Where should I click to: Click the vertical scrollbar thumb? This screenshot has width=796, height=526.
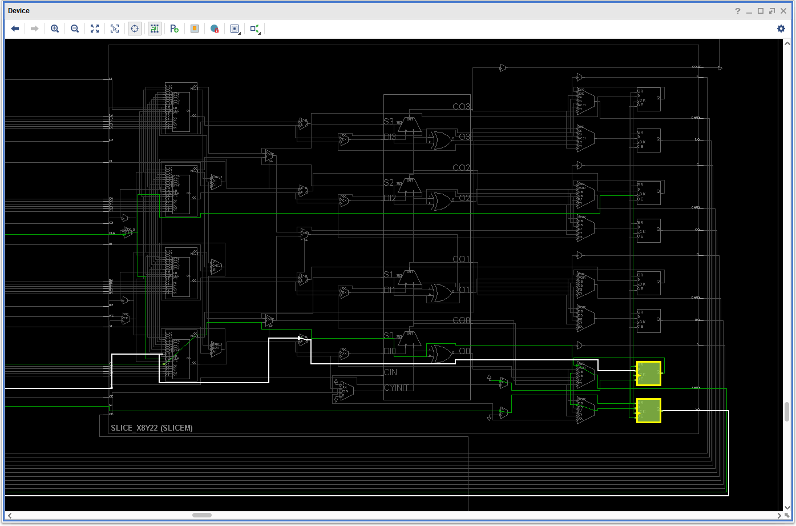pos(787,411)
